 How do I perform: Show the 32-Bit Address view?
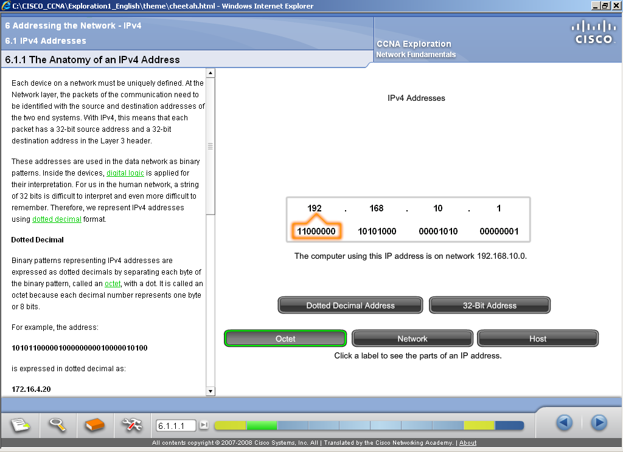[x=490, y=305]
